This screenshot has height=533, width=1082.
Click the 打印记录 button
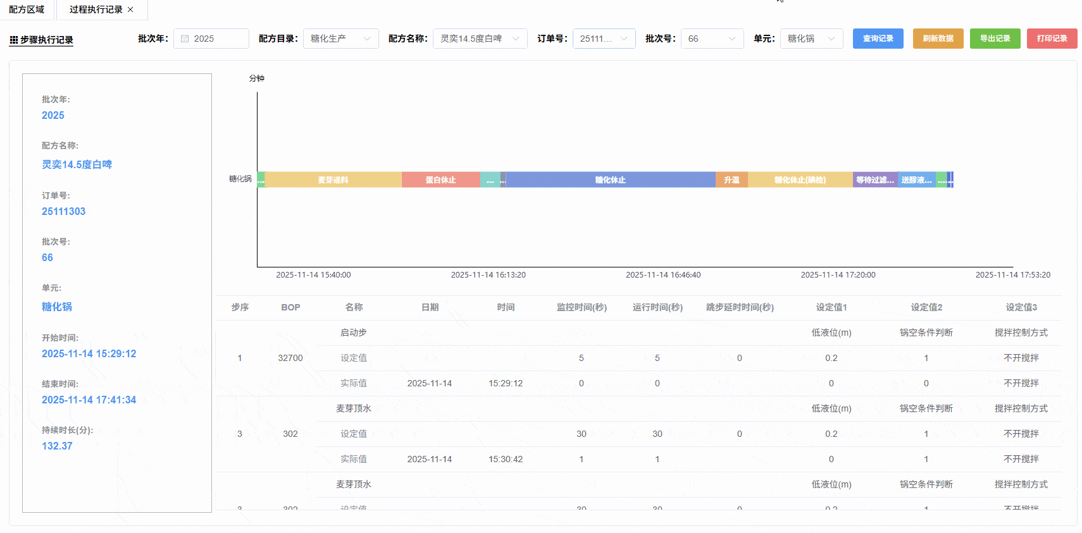(x=1052, y=39)
